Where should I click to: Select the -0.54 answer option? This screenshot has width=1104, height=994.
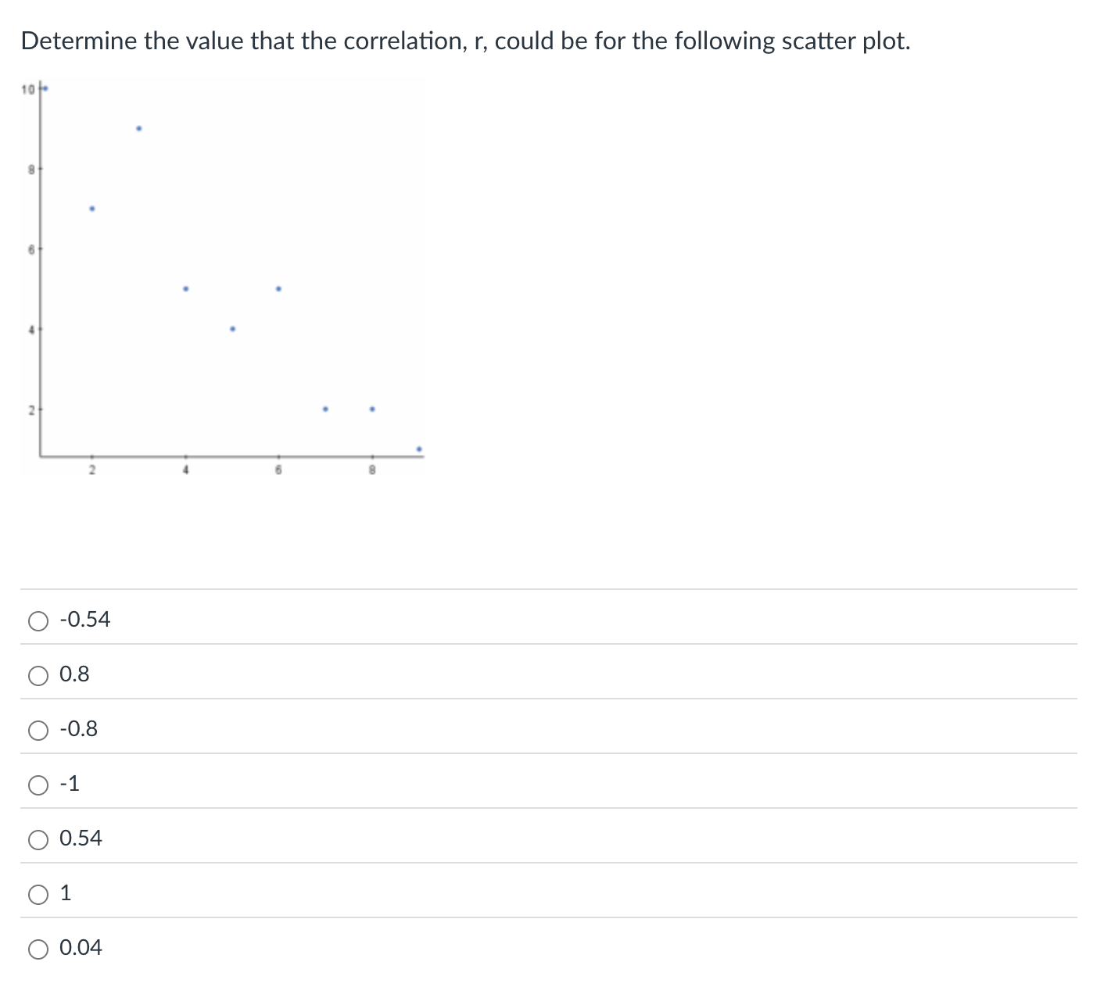pos(37,620)
